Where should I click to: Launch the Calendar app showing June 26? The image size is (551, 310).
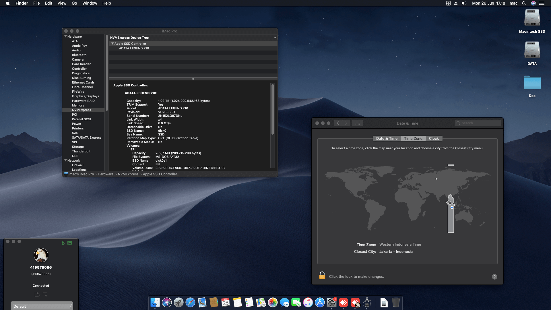point(225,303)
